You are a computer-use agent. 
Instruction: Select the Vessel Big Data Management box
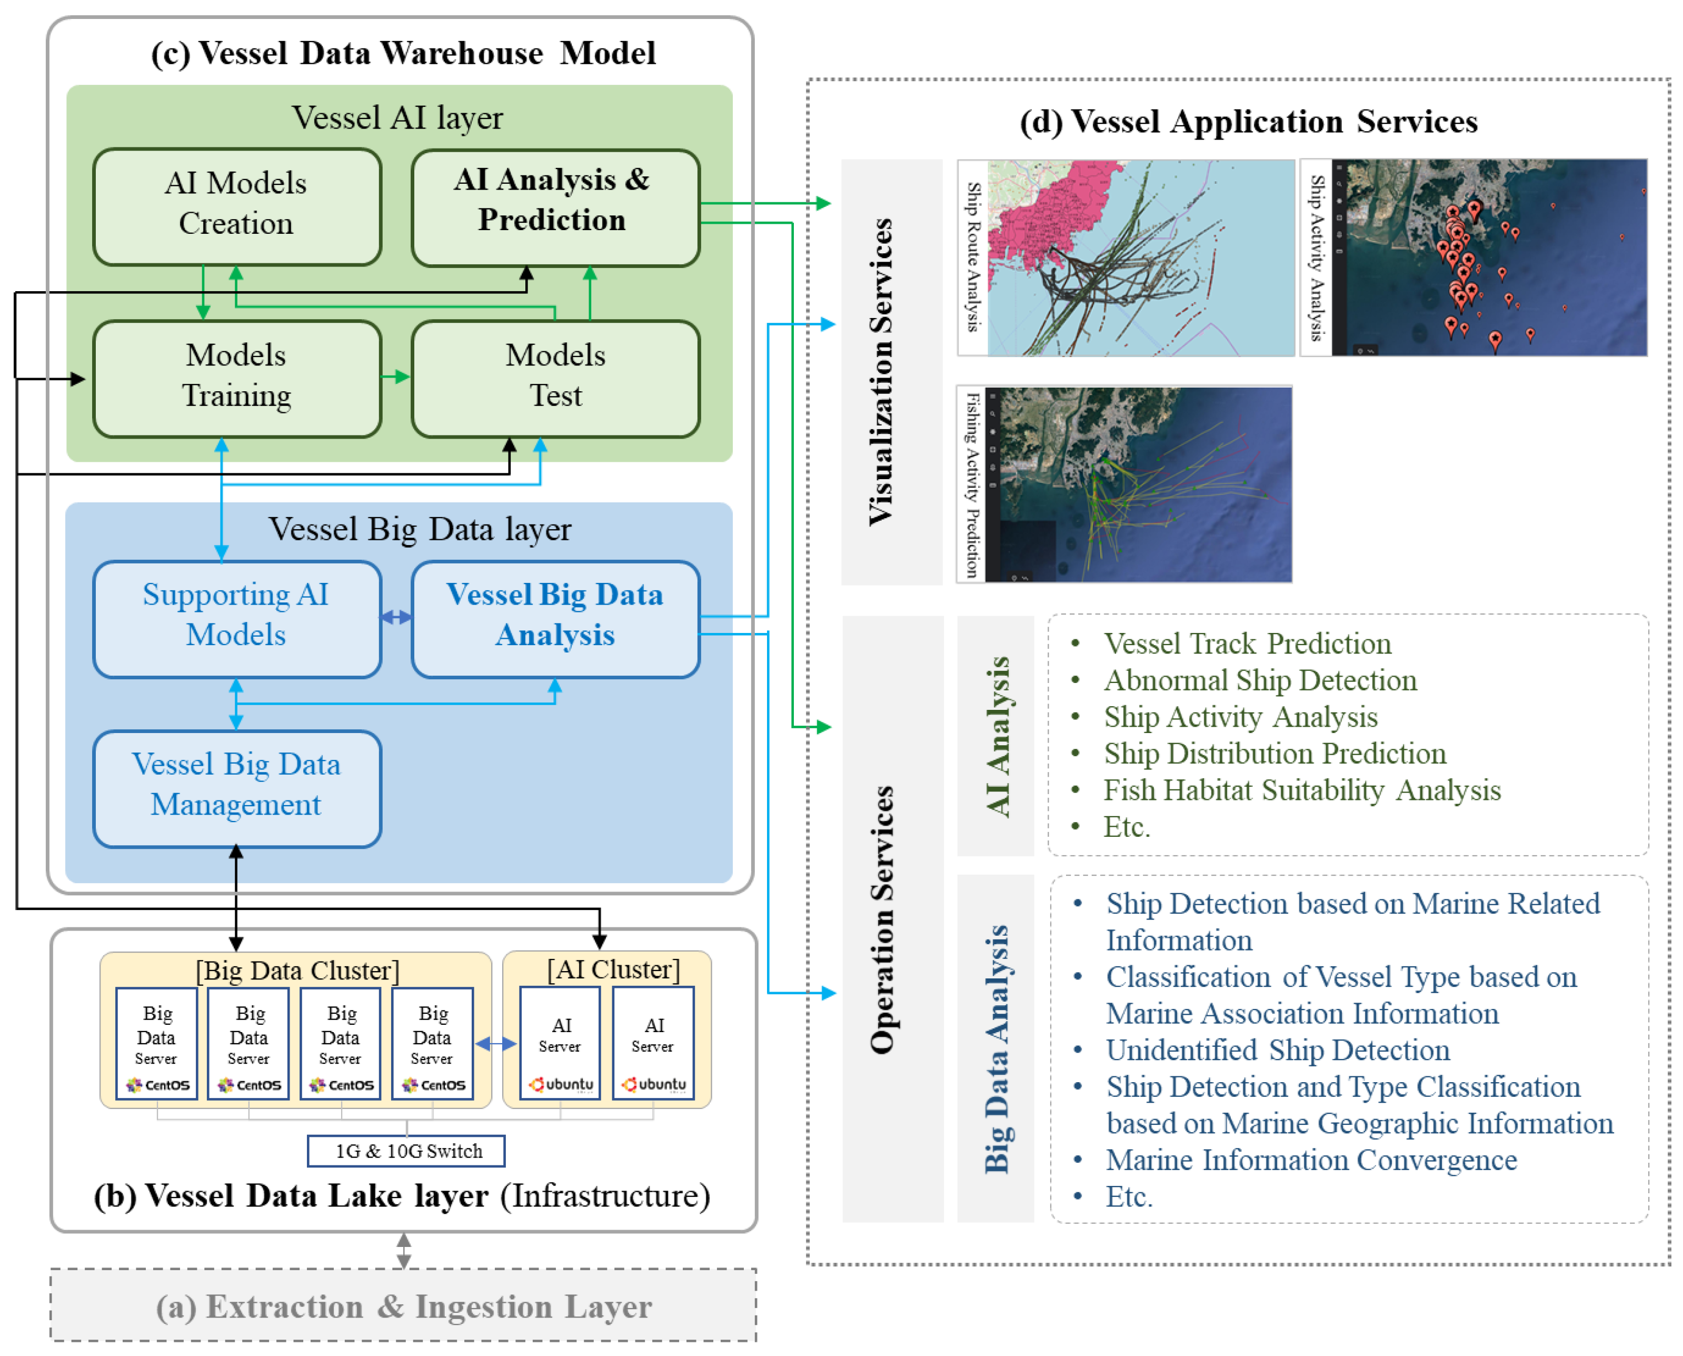pos(237,788)
